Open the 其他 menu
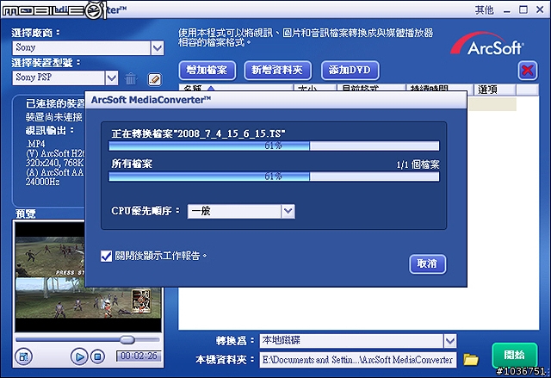Image resolution: width=551 pixels, height=378 pixels. [484, 9]
